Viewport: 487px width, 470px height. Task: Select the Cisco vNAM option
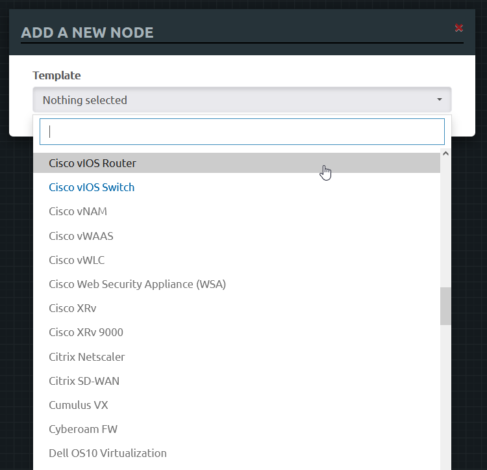(78, 211)
